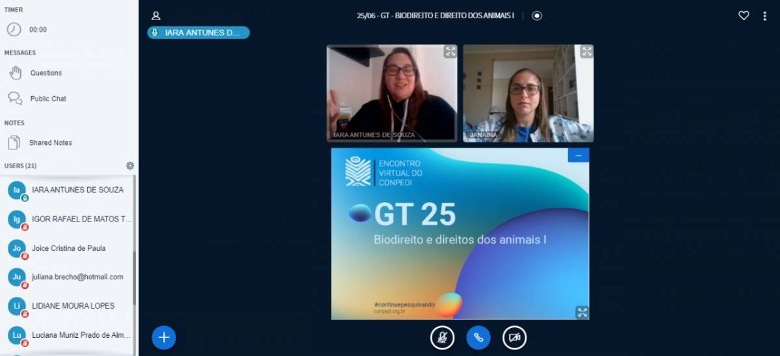Image resolution: width=780 pixels, height=356 pixels.
Task: Click the IARA ANTUNES talking indicator
Action: tap(198, 32)
